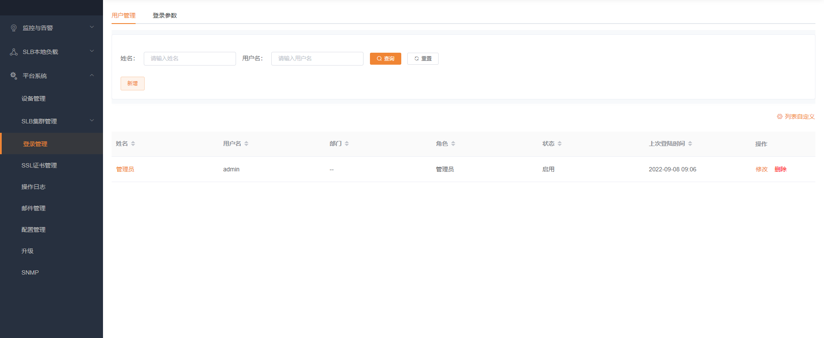Click the 平台系统 gear icon

coord(14,76)
